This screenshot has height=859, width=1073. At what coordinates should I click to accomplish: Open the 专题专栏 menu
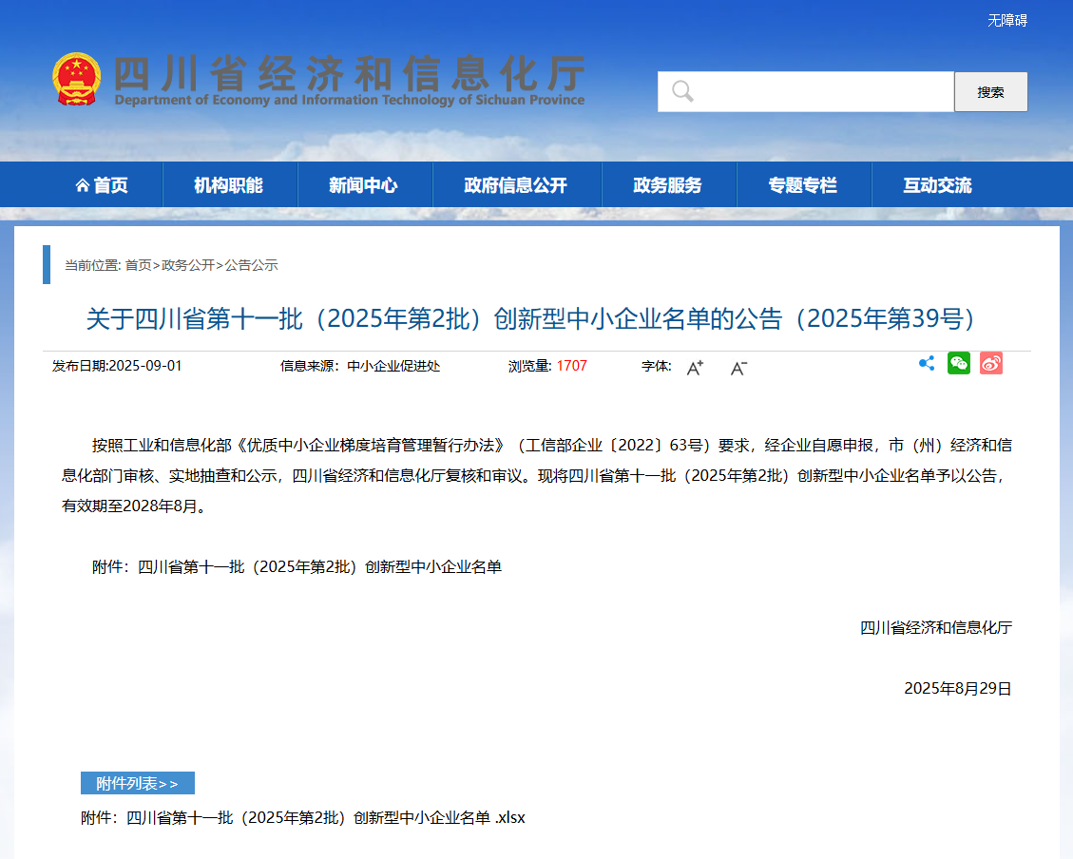[x=804, y=184]
